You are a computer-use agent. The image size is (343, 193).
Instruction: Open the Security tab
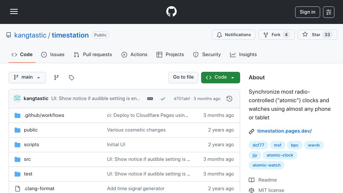[x=207, y=54]
